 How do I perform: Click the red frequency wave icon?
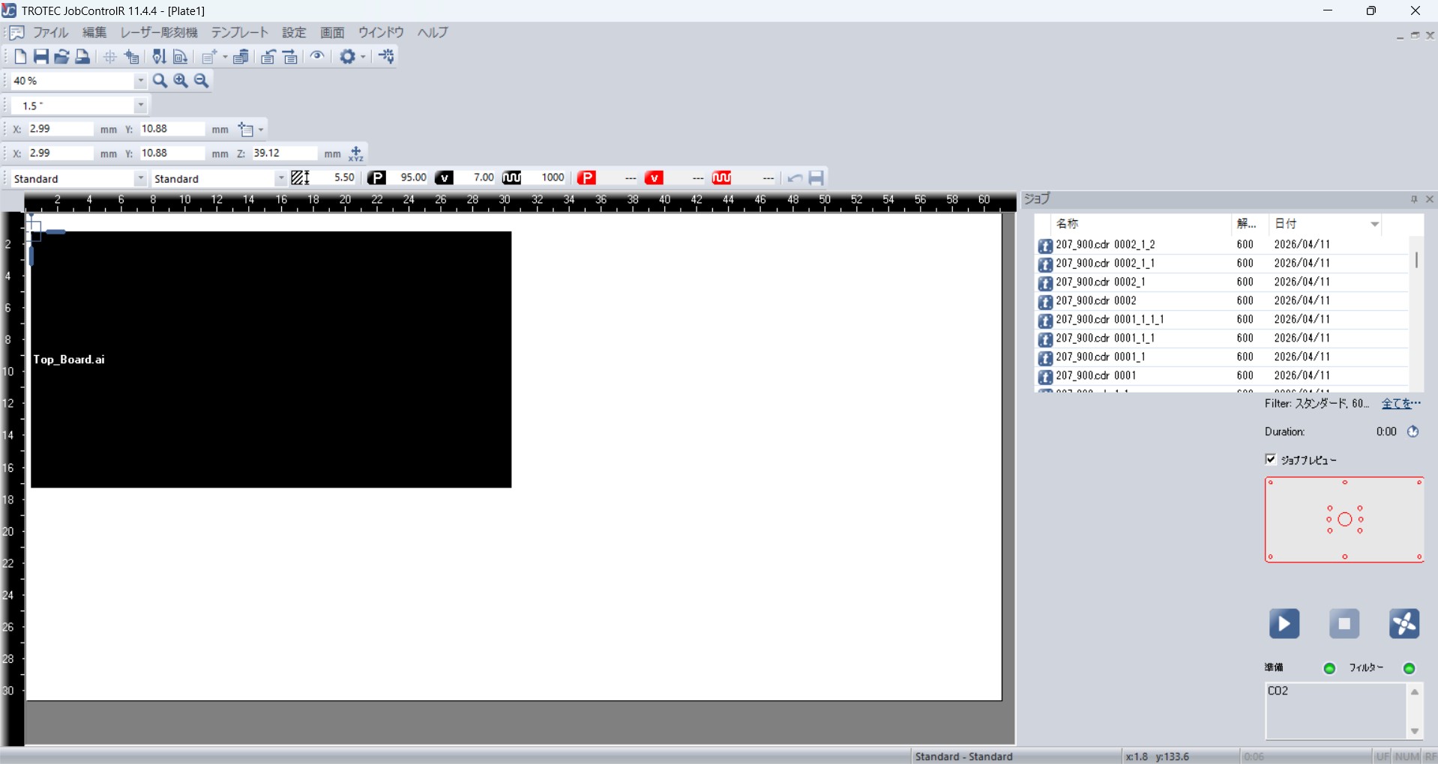[722, 178]
